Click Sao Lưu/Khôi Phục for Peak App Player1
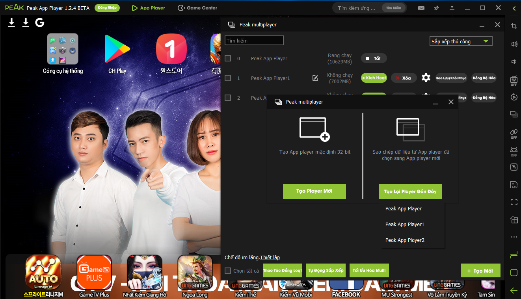521x299 pixels. pos(451,78)
